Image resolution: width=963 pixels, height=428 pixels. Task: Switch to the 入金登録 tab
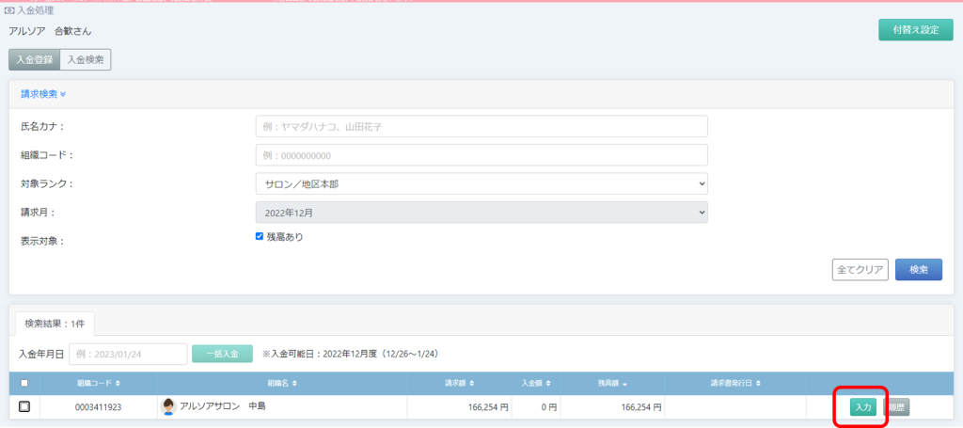pyautogui.click(x=34, y=60)
